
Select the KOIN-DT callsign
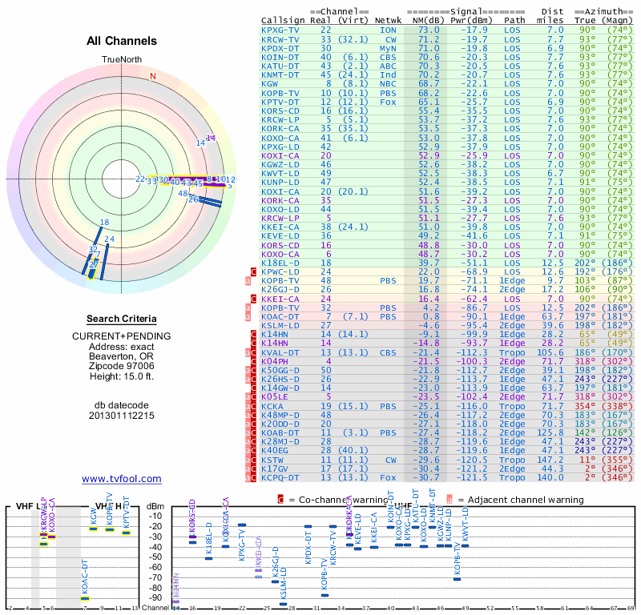click(280, 57)
